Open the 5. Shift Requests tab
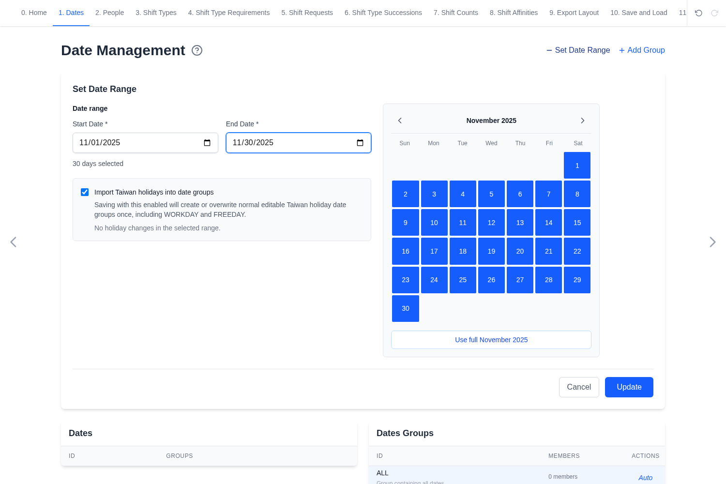Image resolution: width=726 pixels, height=484 pixels. (x=307, y=13)
